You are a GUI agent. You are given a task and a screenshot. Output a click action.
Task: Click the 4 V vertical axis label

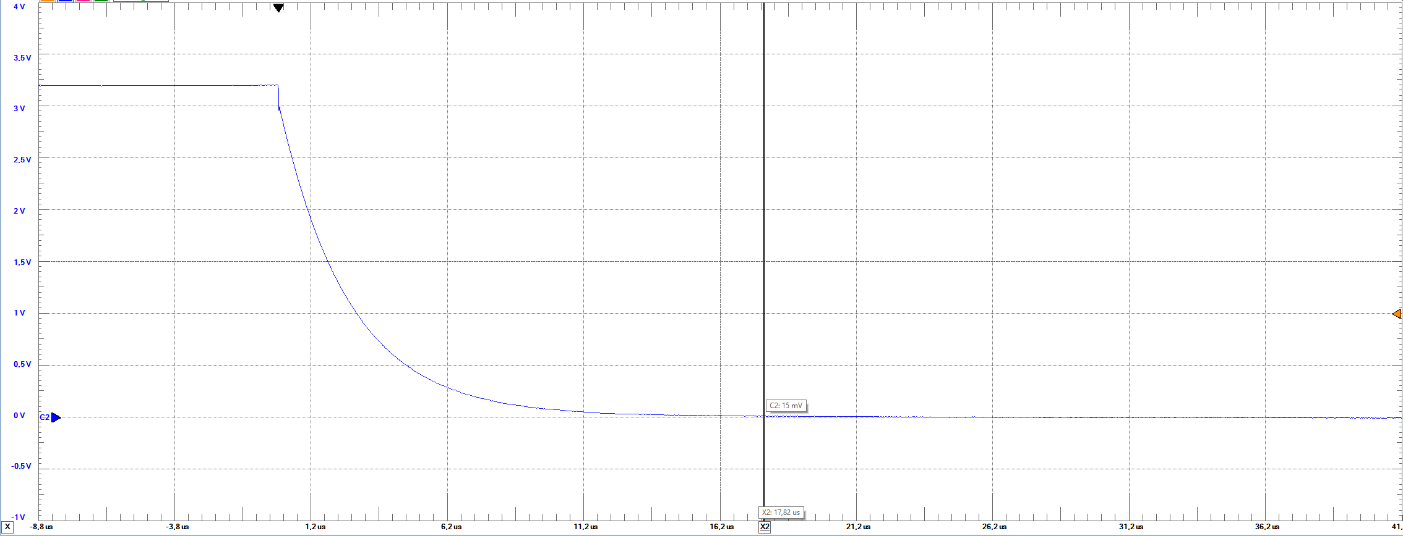pyautogui.click(x=19, y=6)
